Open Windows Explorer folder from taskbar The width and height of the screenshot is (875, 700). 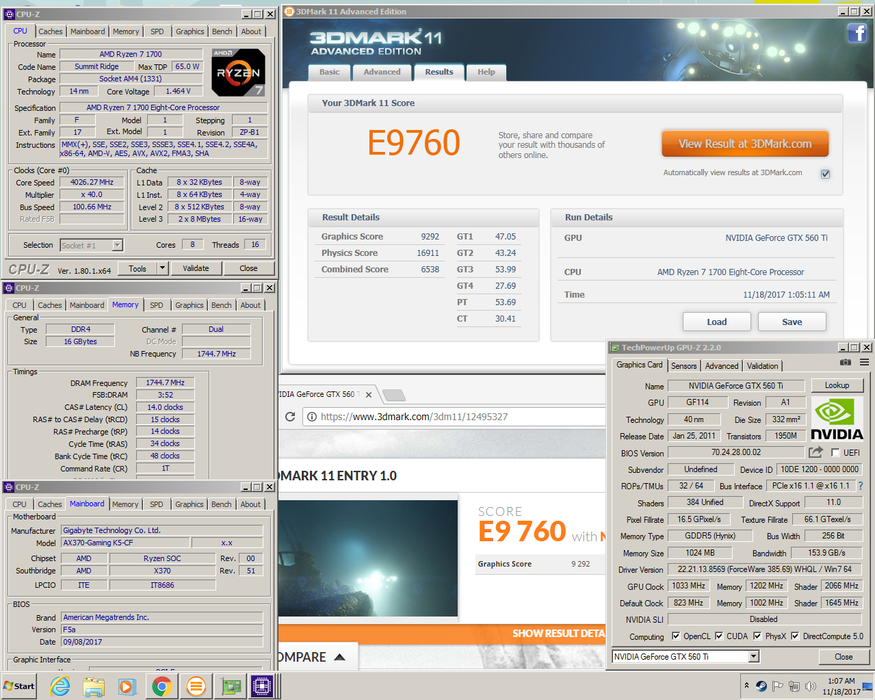tap(94, 686)
